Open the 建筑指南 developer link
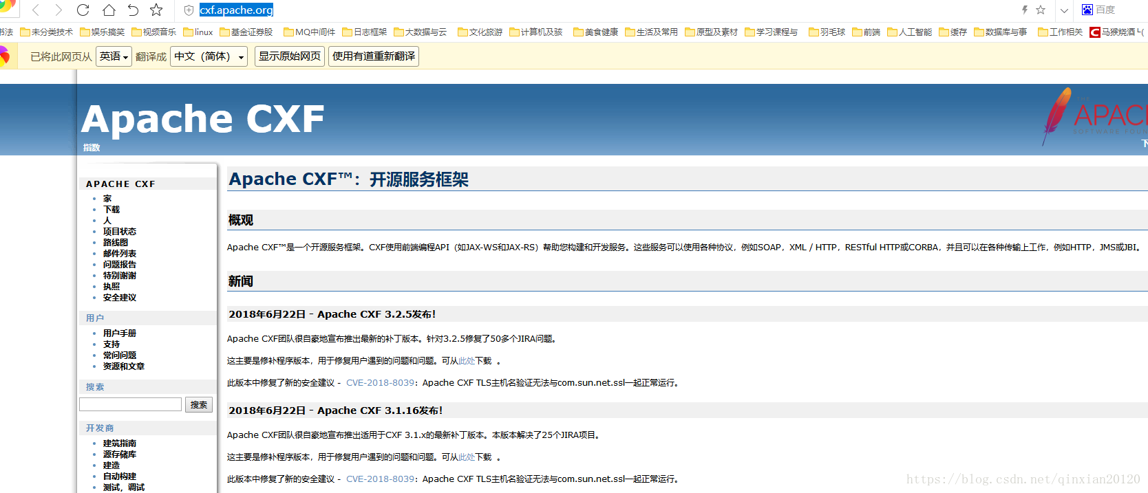 point(120,443)
